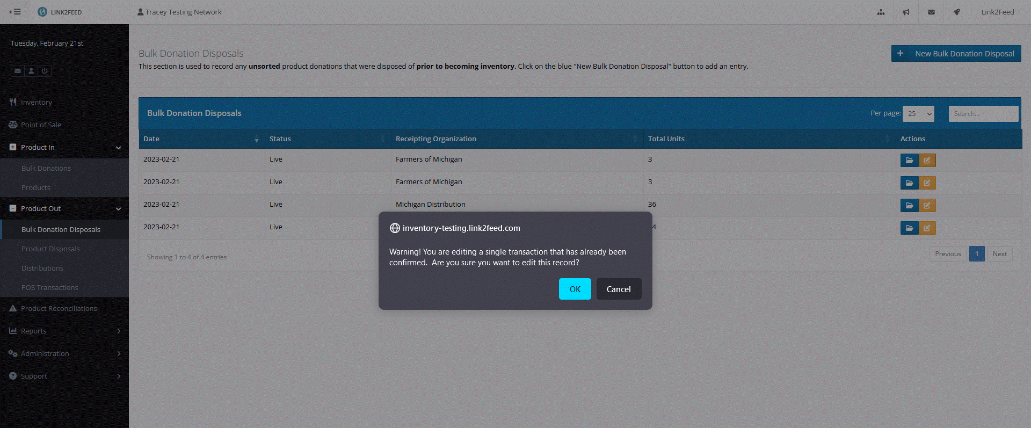The width and height of the screenshot is (1031, 428).
Task: Click OK in the warning dialog
Action: pos(575,289)
